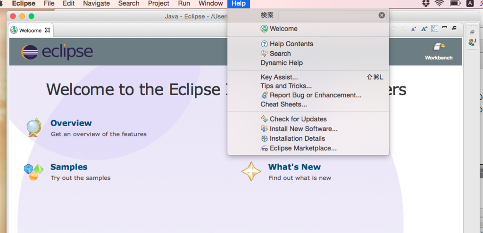Open the Java perspective icon
Screen dimensions: 483x233
472,42
